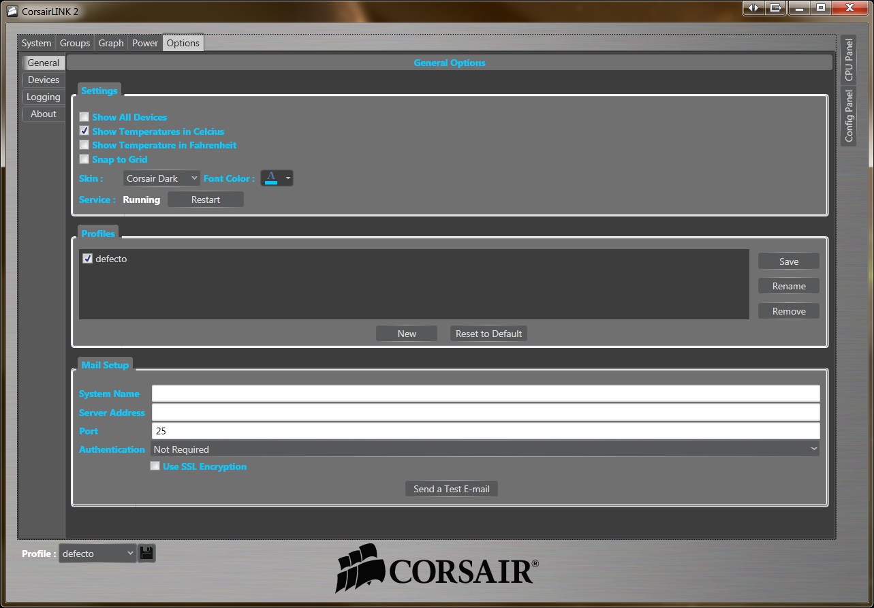Click the CorsairLINK app icon in title bar

point(12,11)
